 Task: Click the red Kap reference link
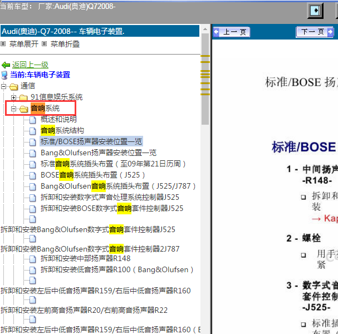click(325, 218)
